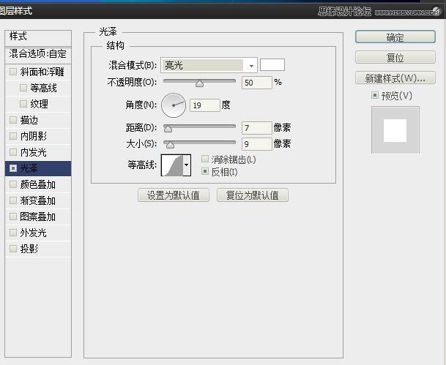This screenshot has height=365, width=446.
Task: Expand the contour dropdown arrow
Action: click(186, 166)
